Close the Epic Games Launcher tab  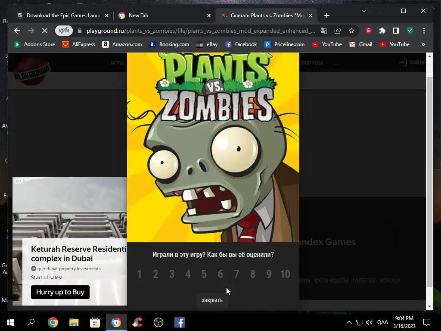coord(107,16)
